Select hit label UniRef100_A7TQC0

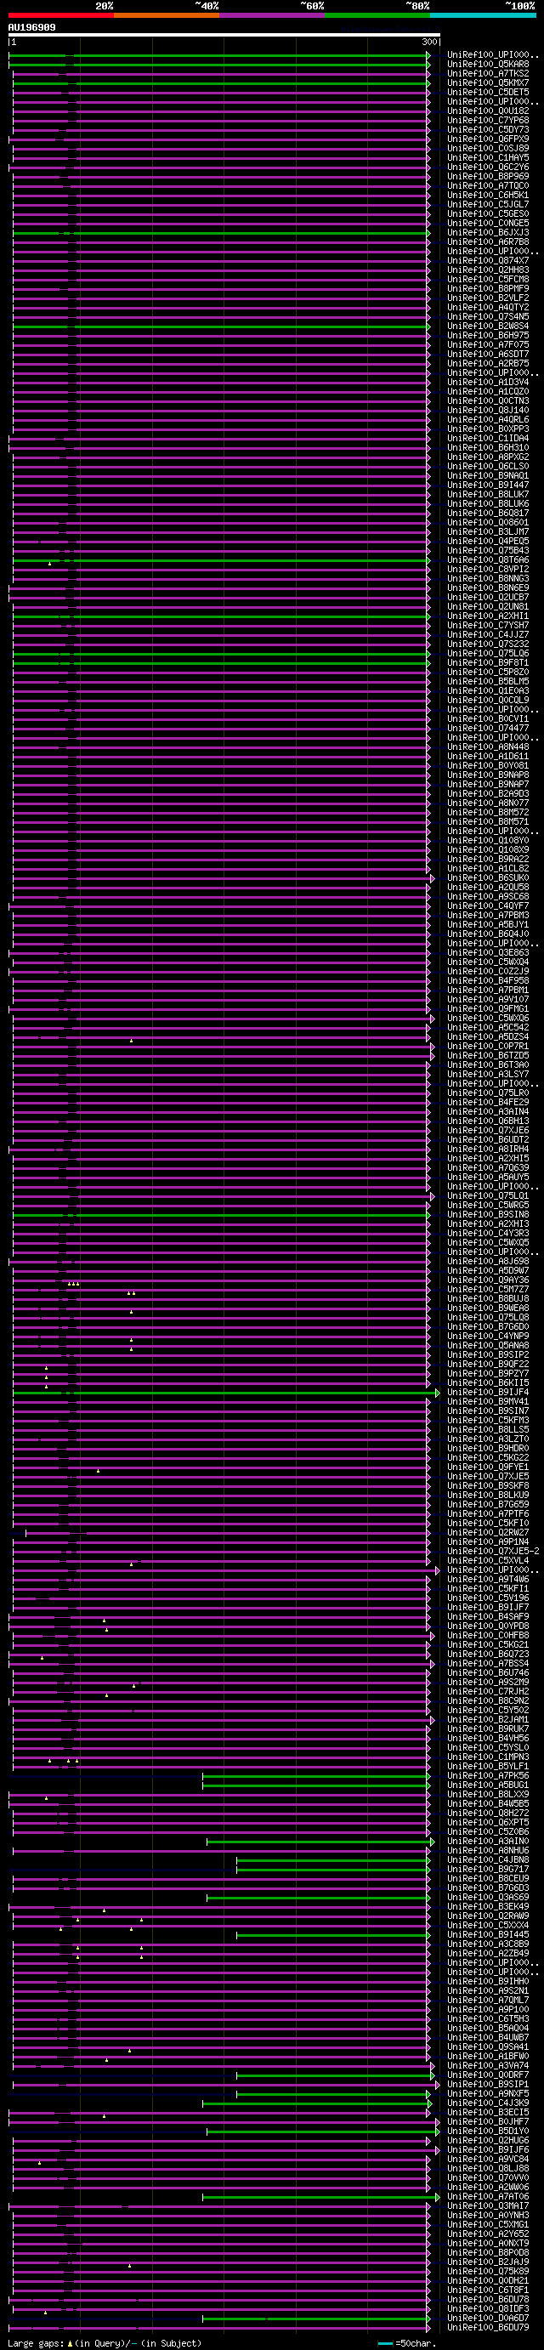click(x=488, y=186)
